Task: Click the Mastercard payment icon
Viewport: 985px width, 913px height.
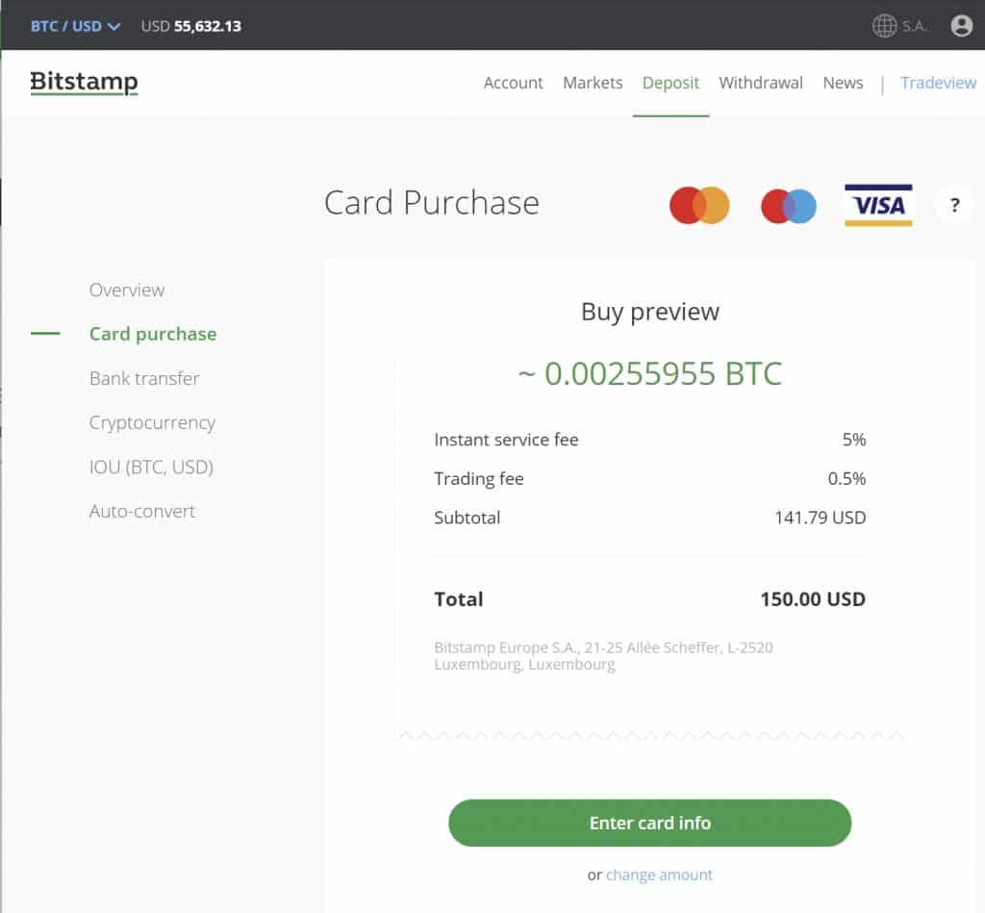Action: coord(698,205)
